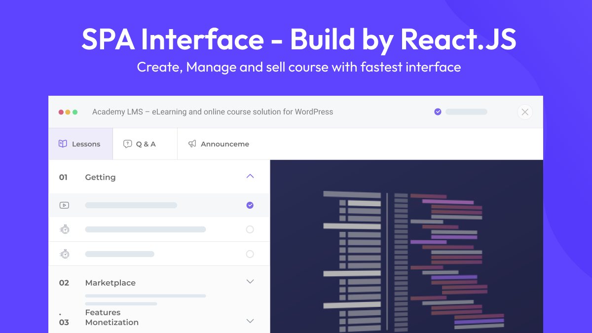
Task: Expand the 02 Marketplace section
Action: [250, 282]
